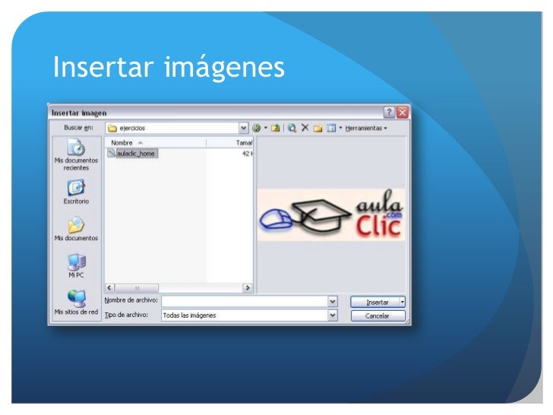Go to Escritorio in sidebar
This screenshot has height=415, width=553.
click(76, 192)
